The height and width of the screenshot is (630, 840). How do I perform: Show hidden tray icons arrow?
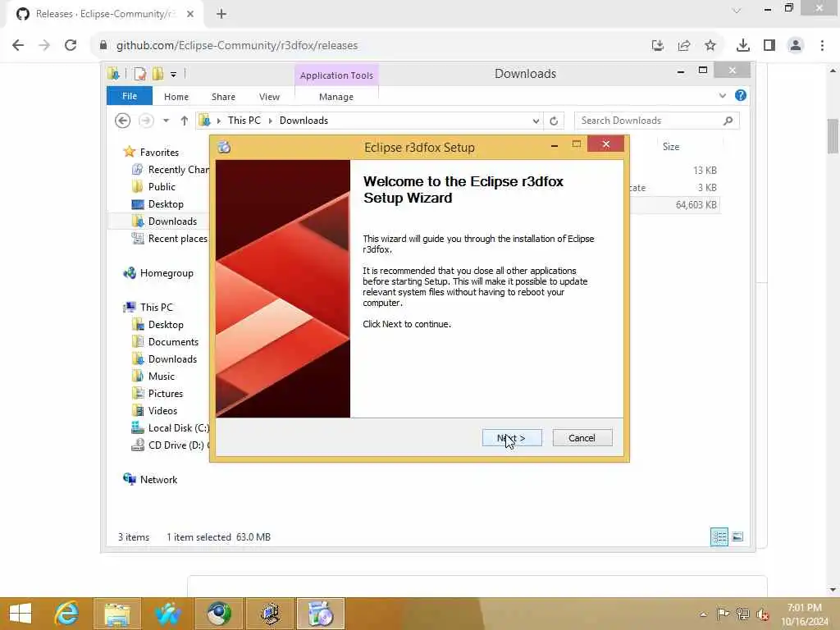pyautogui.click(x=703, y=614)
